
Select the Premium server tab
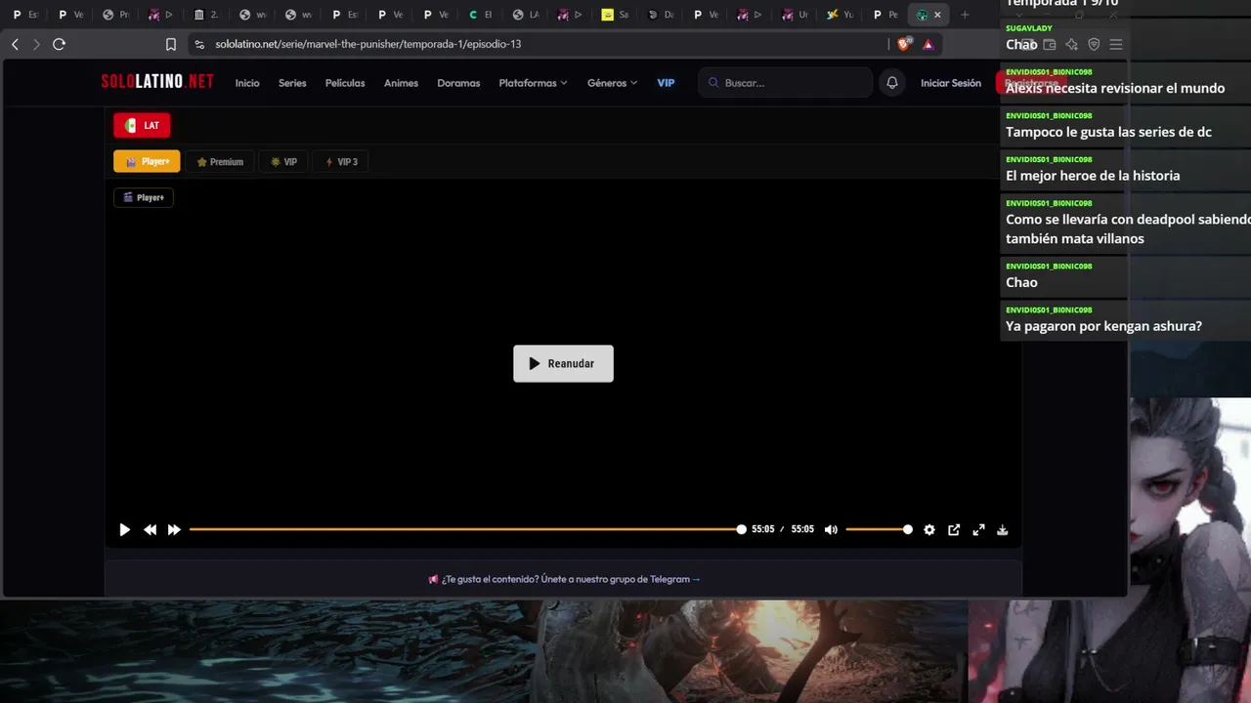click(220, 161)
